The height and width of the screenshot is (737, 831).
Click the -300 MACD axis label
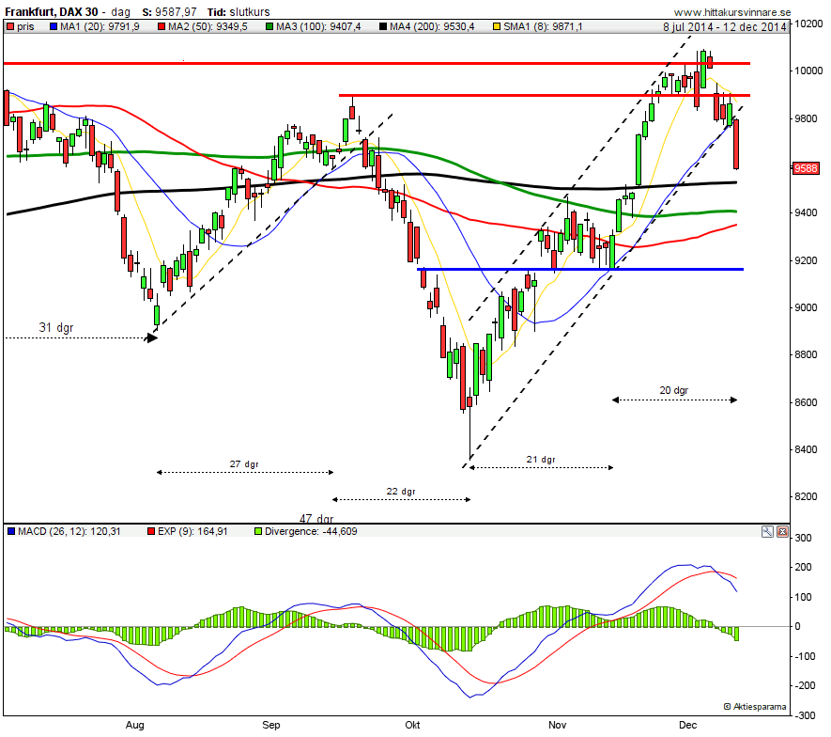[x=805, y=715]
